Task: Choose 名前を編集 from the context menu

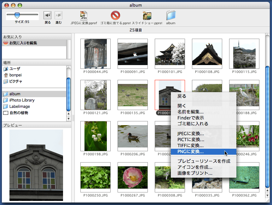Action: (x=190, y=112)
